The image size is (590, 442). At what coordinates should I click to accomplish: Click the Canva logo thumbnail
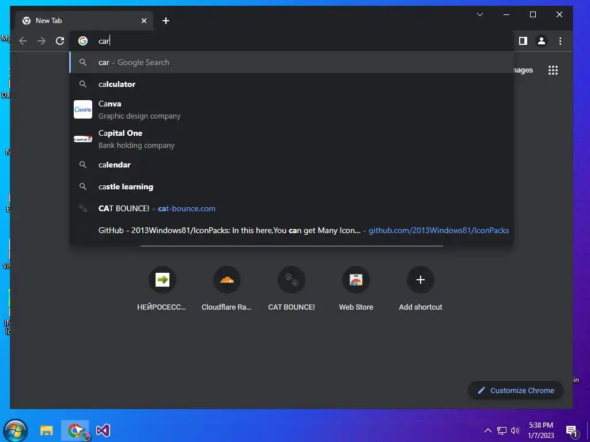coord(83,109)
